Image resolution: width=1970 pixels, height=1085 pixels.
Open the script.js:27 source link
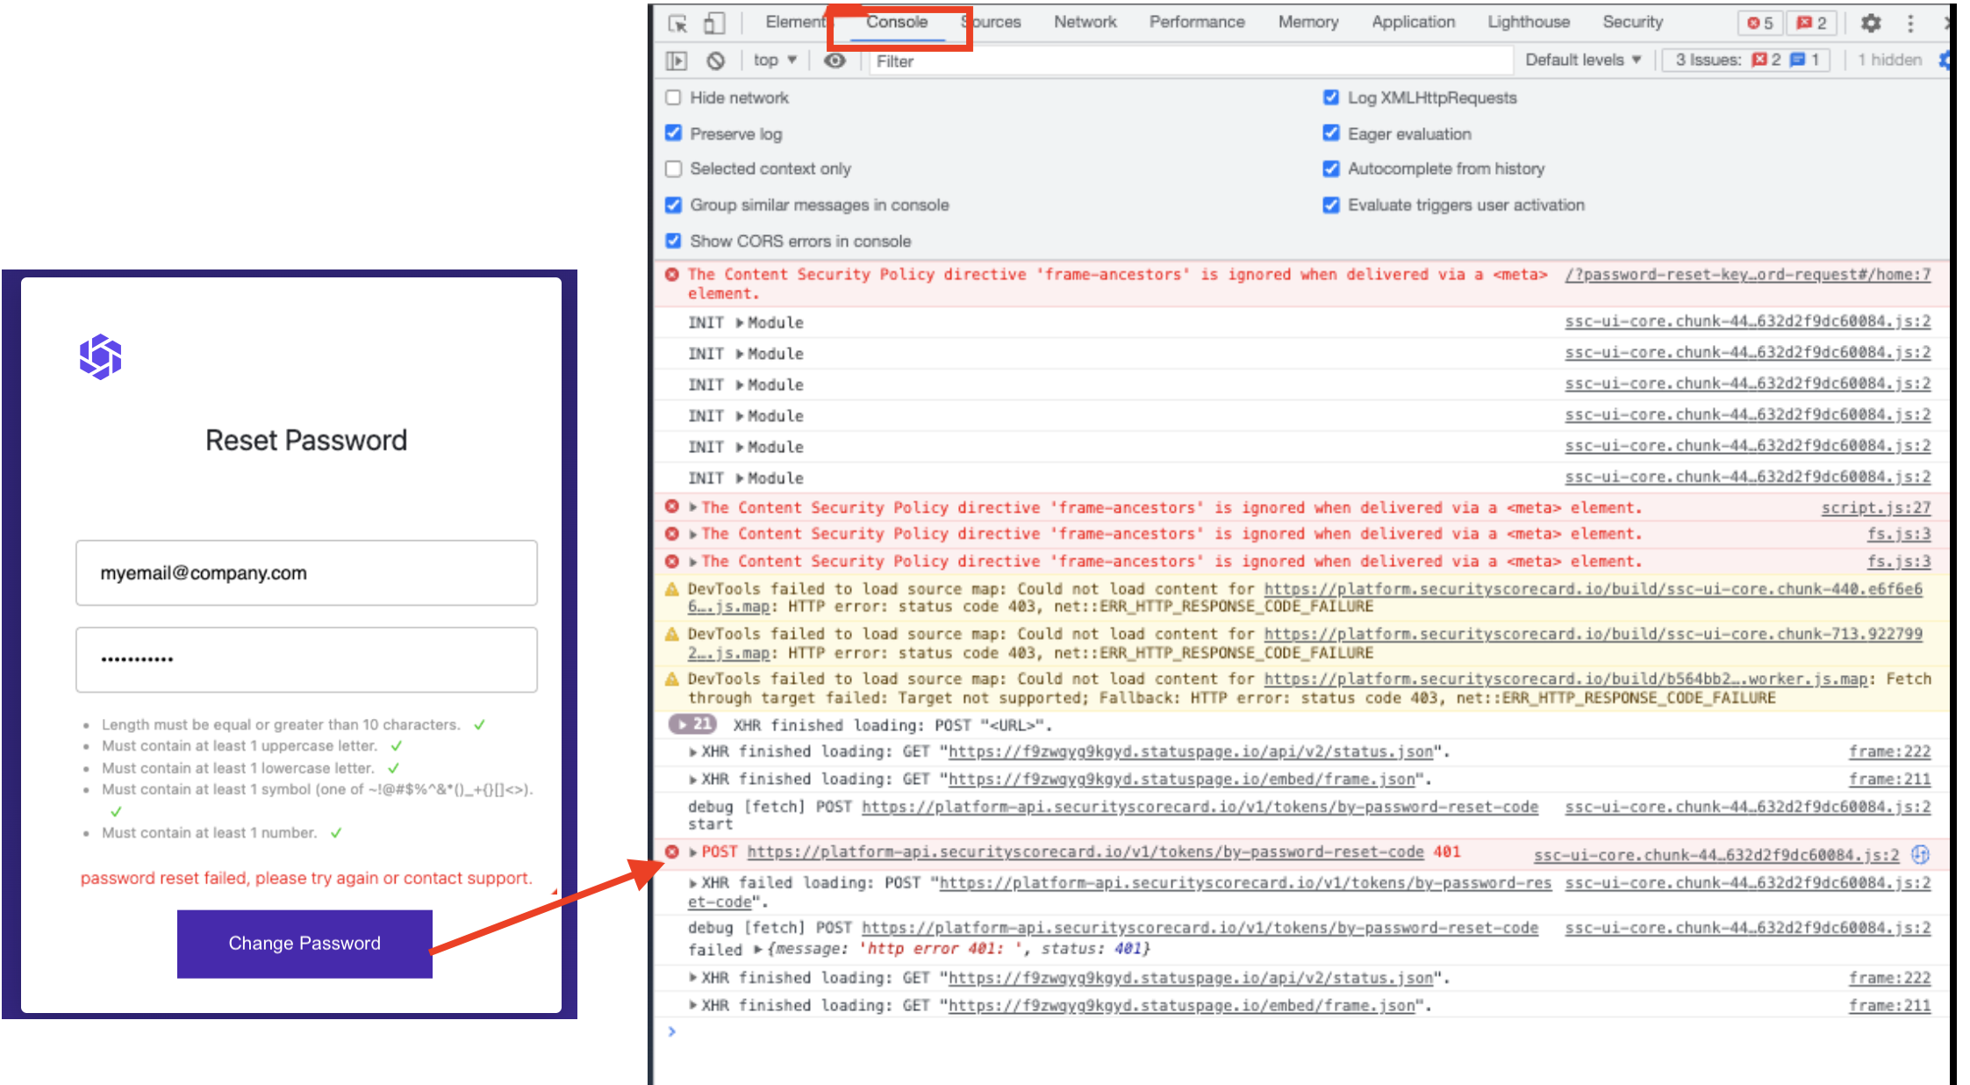tap(1875, 507)
